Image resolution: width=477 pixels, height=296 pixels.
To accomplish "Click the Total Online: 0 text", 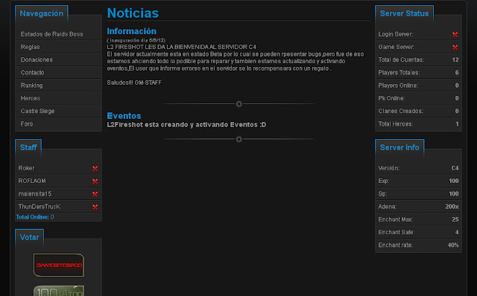I will [x=35, y=217].
